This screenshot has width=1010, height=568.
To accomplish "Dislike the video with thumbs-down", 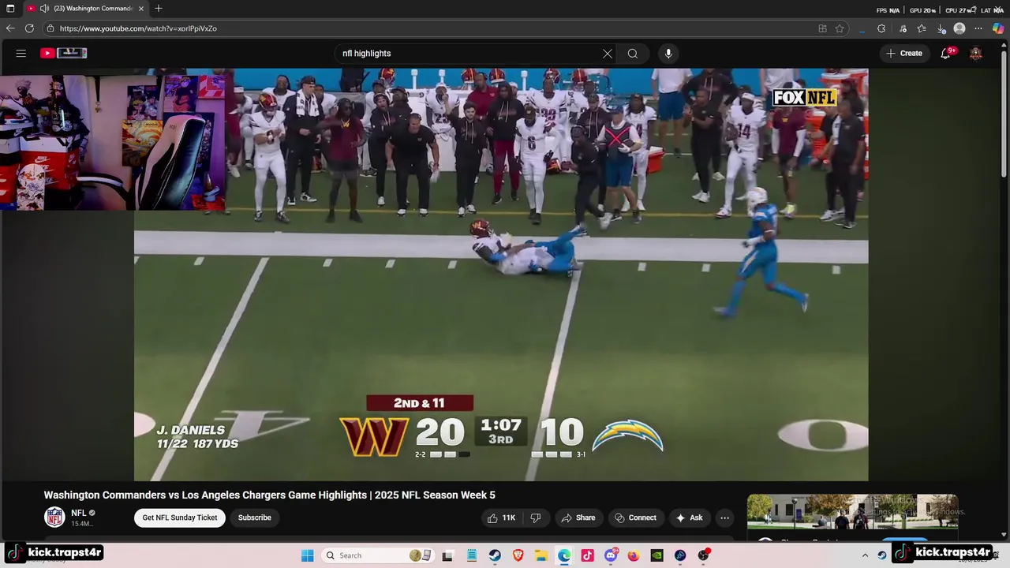I will 536,518.
